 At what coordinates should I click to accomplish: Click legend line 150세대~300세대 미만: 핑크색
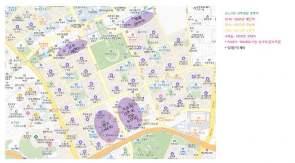tap(253, 42)
